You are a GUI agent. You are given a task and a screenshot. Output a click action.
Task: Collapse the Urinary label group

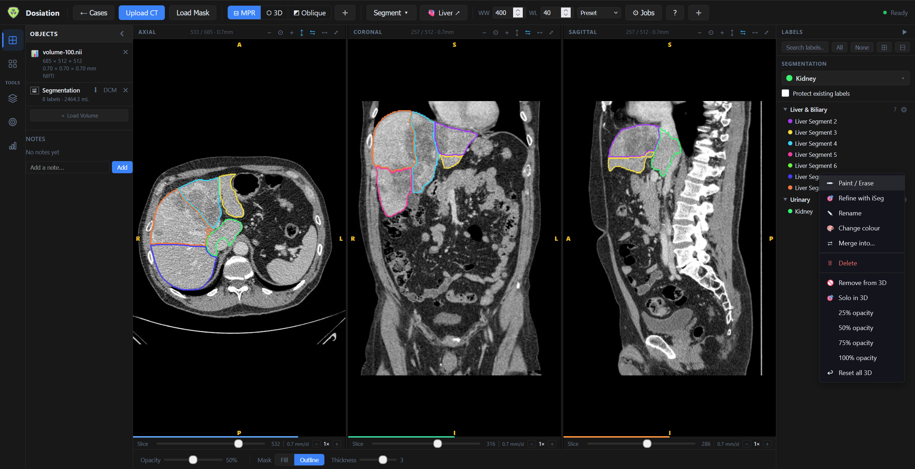coord(785,200)
